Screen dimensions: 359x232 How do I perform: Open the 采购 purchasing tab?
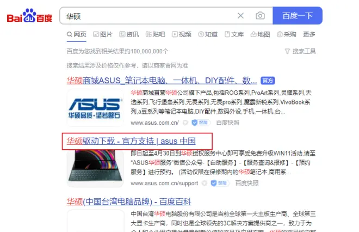tap(287, 34)
